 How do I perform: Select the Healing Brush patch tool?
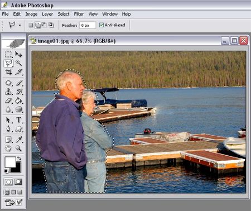(8, 83)
